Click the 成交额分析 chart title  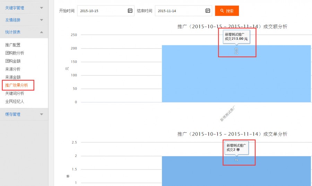pyautogui.click(x=232, y=27)
